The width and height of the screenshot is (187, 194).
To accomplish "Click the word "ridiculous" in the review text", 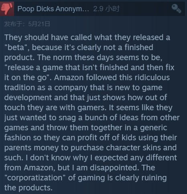I will [152, 77].
